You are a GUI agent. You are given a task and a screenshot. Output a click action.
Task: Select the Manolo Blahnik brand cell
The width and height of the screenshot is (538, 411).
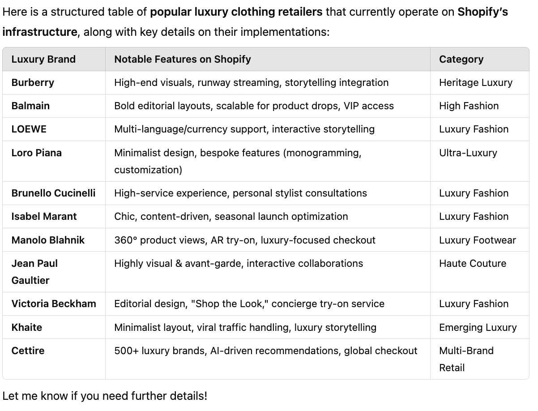coord(48,240)
